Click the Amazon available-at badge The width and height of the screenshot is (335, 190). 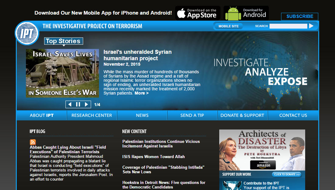point(263,165)
